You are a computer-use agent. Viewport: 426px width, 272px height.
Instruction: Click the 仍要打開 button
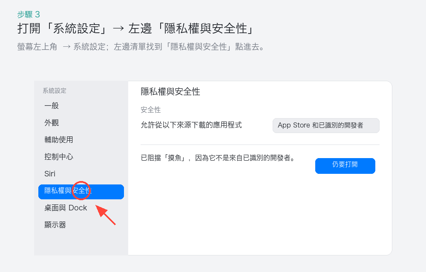tap(345, 166)
